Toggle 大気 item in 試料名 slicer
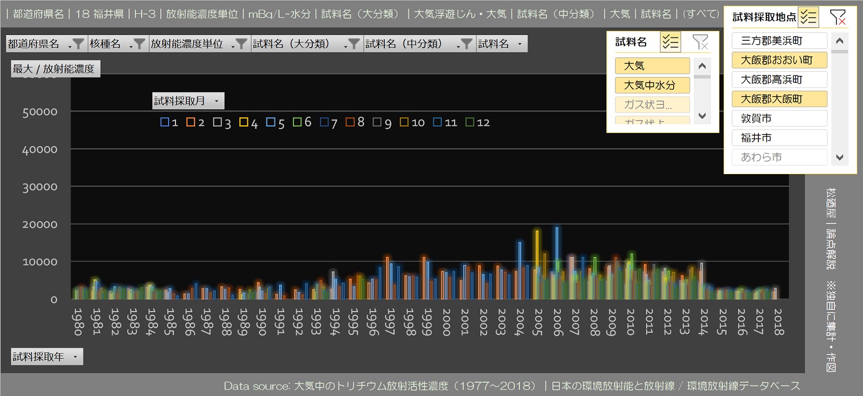This screenshot has height=396, width=863. click(x=652, y=66)
